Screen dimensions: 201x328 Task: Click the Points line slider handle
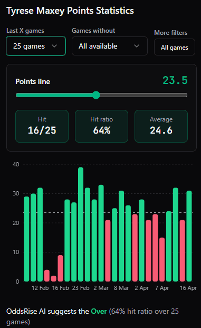coord(96,95)
